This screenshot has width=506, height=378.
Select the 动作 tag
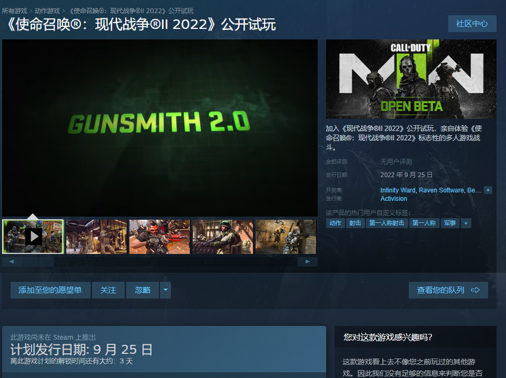point(335,223)
